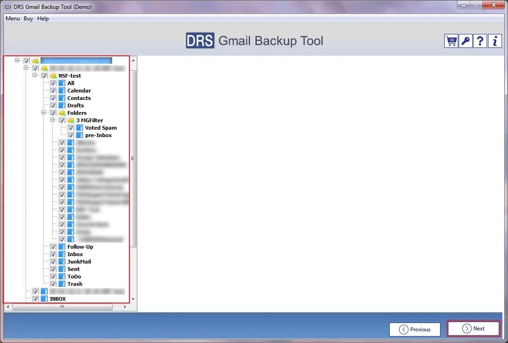Click the 3 MGFilter folder icon
Image resolution: width=508 pixels, height=343 pixels.
coord(70,120)
